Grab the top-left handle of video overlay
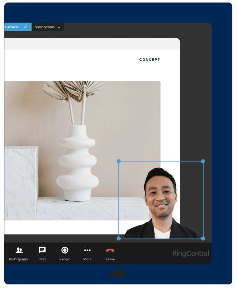 click(x=119, y=161)
